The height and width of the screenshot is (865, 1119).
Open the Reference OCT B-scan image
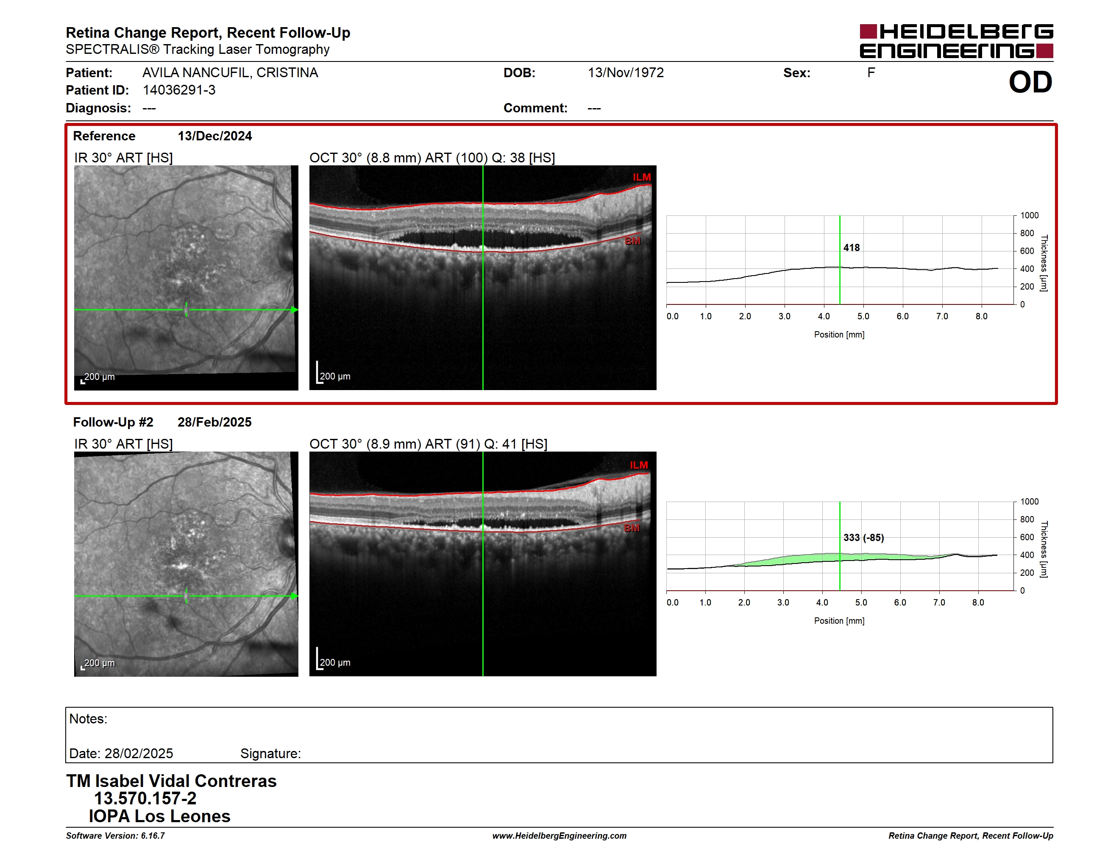tap(483, 278)
